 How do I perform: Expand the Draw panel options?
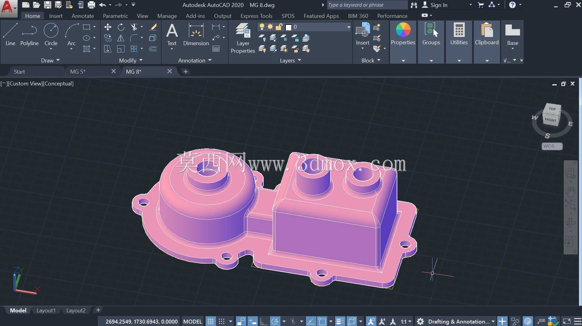tap(50, 60)
